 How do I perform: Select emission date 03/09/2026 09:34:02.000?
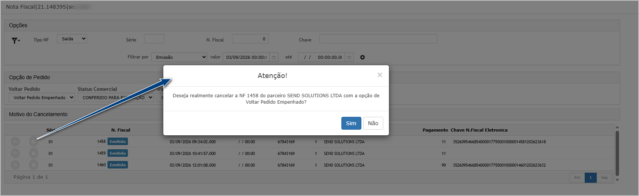193,142
